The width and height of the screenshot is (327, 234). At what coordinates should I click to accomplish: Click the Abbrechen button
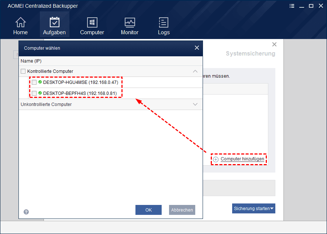[182, 210]
